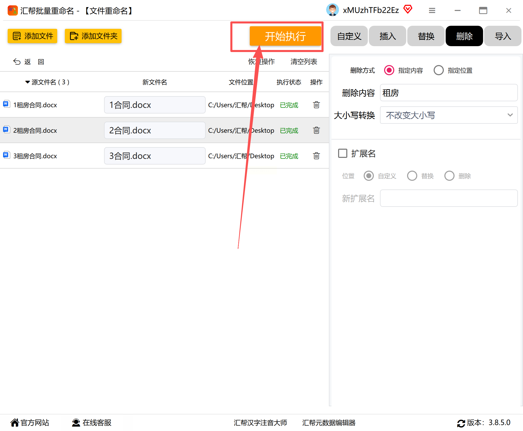
Task: Click the 添加文件夹 button
Action: (x=93, y=36)
